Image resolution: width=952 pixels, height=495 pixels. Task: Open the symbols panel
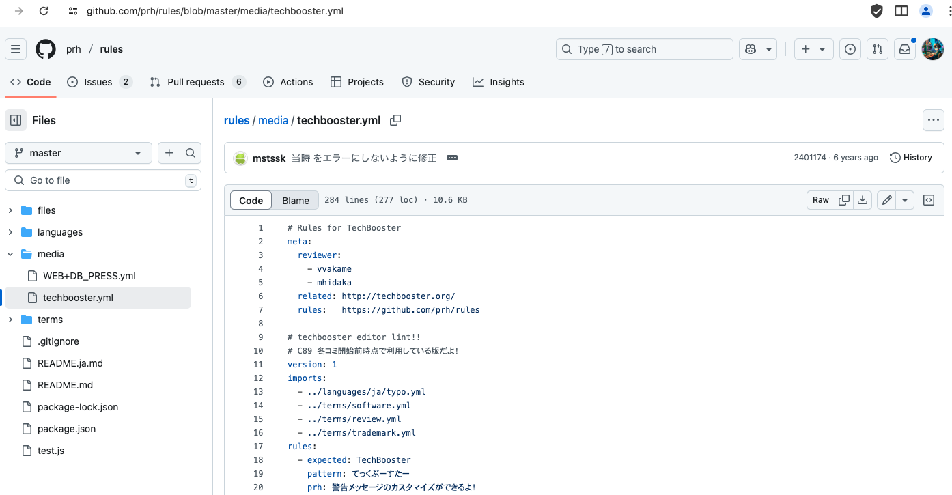(929, 200)
